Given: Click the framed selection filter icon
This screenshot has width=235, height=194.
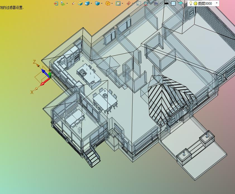Looking at the screenshot, I should coord(118,3).
